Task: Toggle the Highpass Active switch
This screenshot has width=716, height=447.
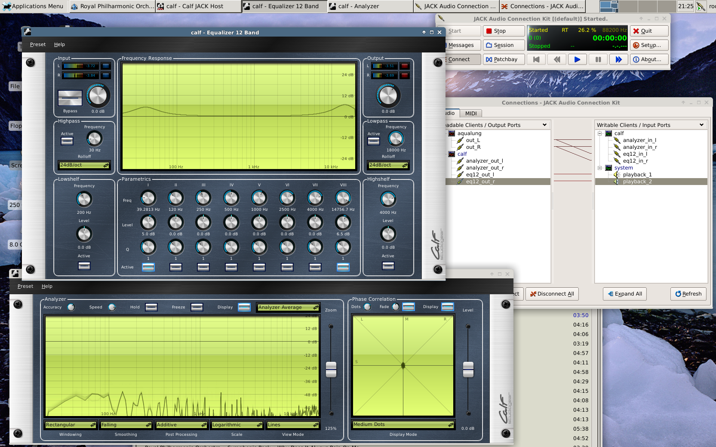Action: (67, 141)
